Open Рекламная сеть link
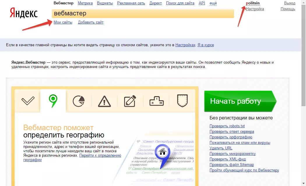The width and height of the screenshot is (306, 186). click(131, 3)
